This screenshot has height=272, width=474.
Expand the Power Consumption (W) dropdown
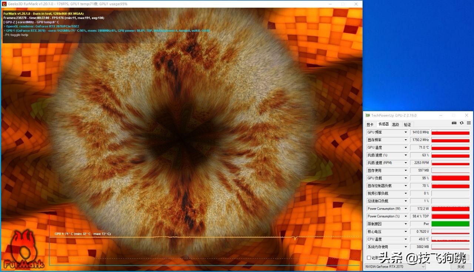[x=405, y=209]
